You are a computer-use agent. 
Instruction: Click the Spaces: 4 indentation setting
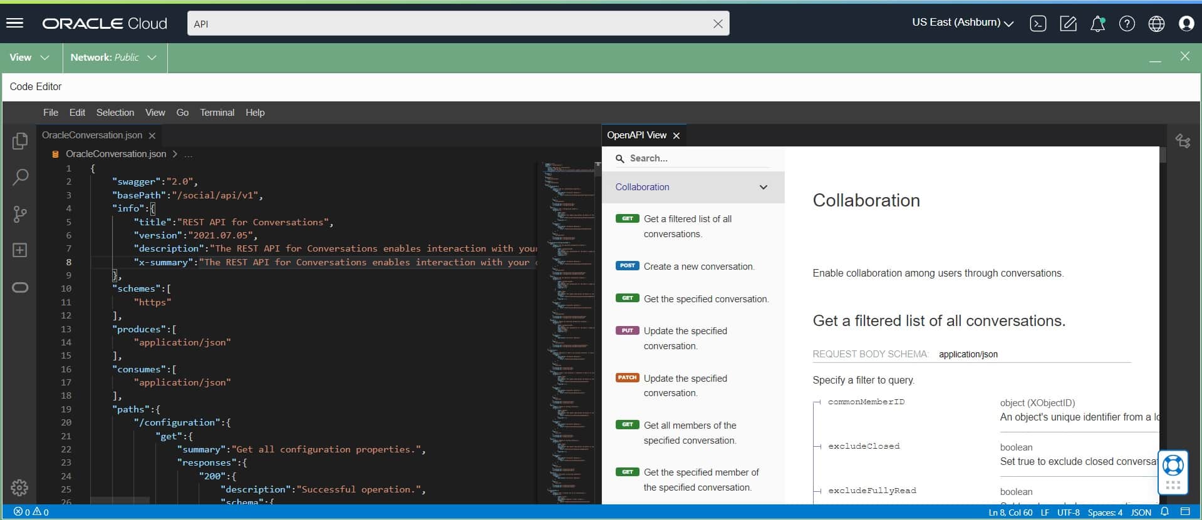point(1105,512)
